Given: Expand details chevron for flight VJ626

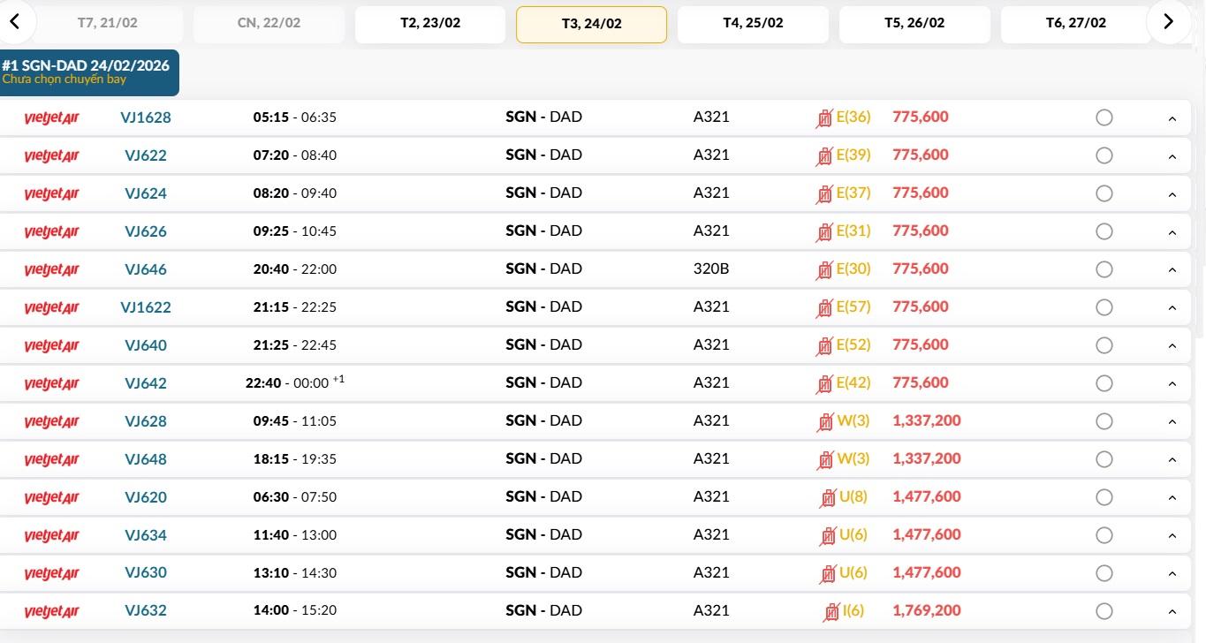Looking at the screenshot, I should coord(1172,232).
